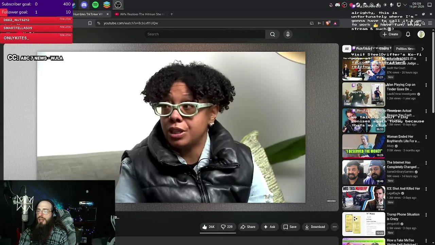Click the Share button
Image resolution: width=435 pixels, height=245 pixels.
(248, 227)
